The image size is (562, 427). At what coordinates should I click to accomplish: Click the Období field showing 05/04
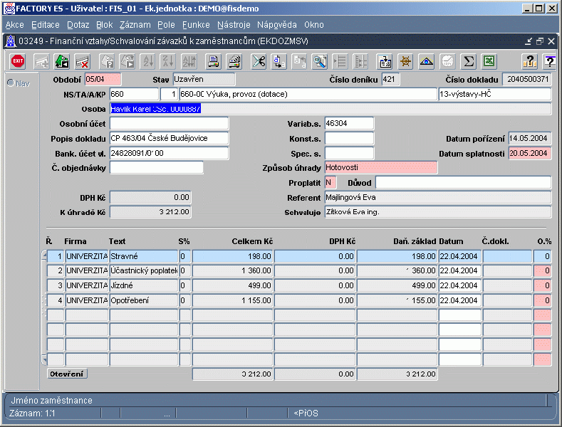click(x=103, y=79)
